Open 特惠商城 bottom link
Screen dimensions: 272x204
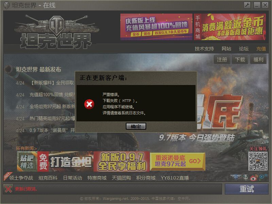click(97, 178)
